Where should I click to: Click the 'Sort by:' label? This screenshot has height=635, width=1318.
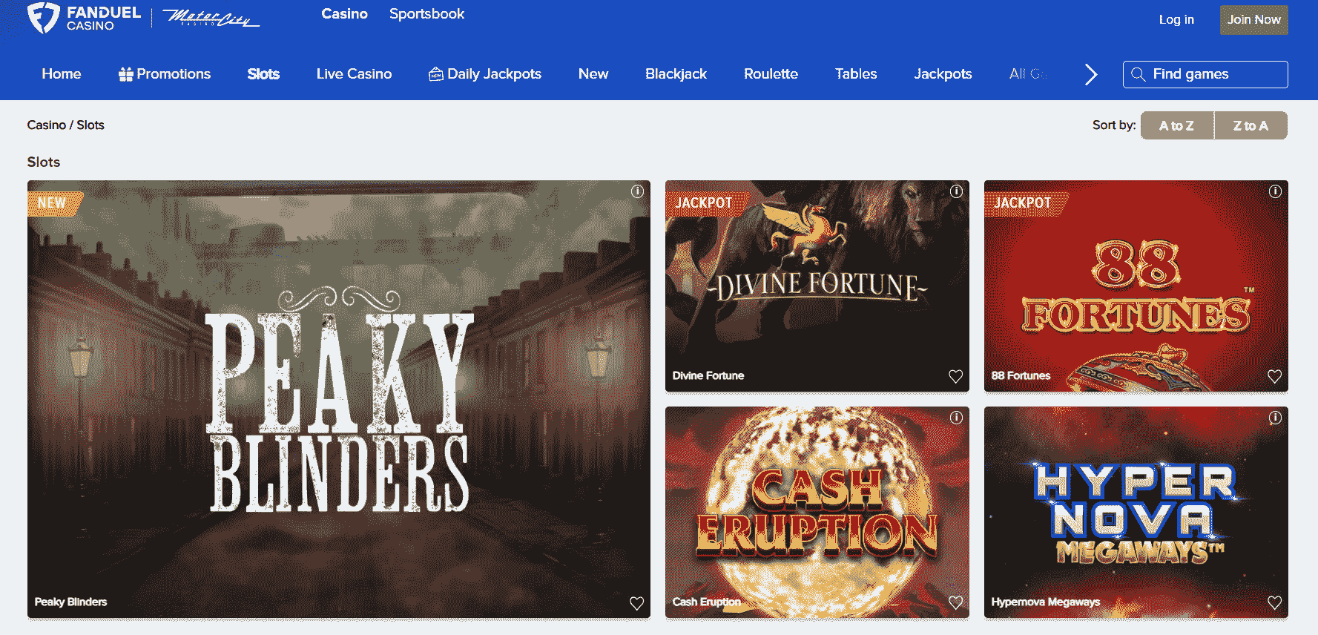click(x=1114, y=125)
